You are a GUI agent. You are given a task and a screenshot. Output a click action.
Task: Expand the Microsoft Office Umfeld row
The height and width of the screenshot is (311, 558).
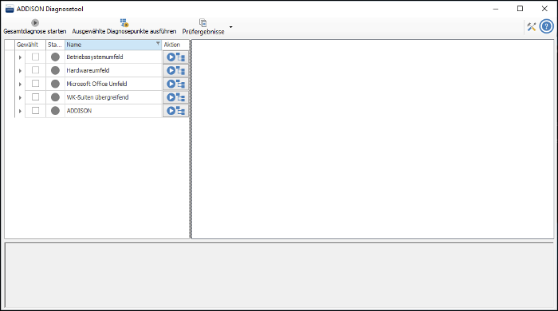pos(20,85)
